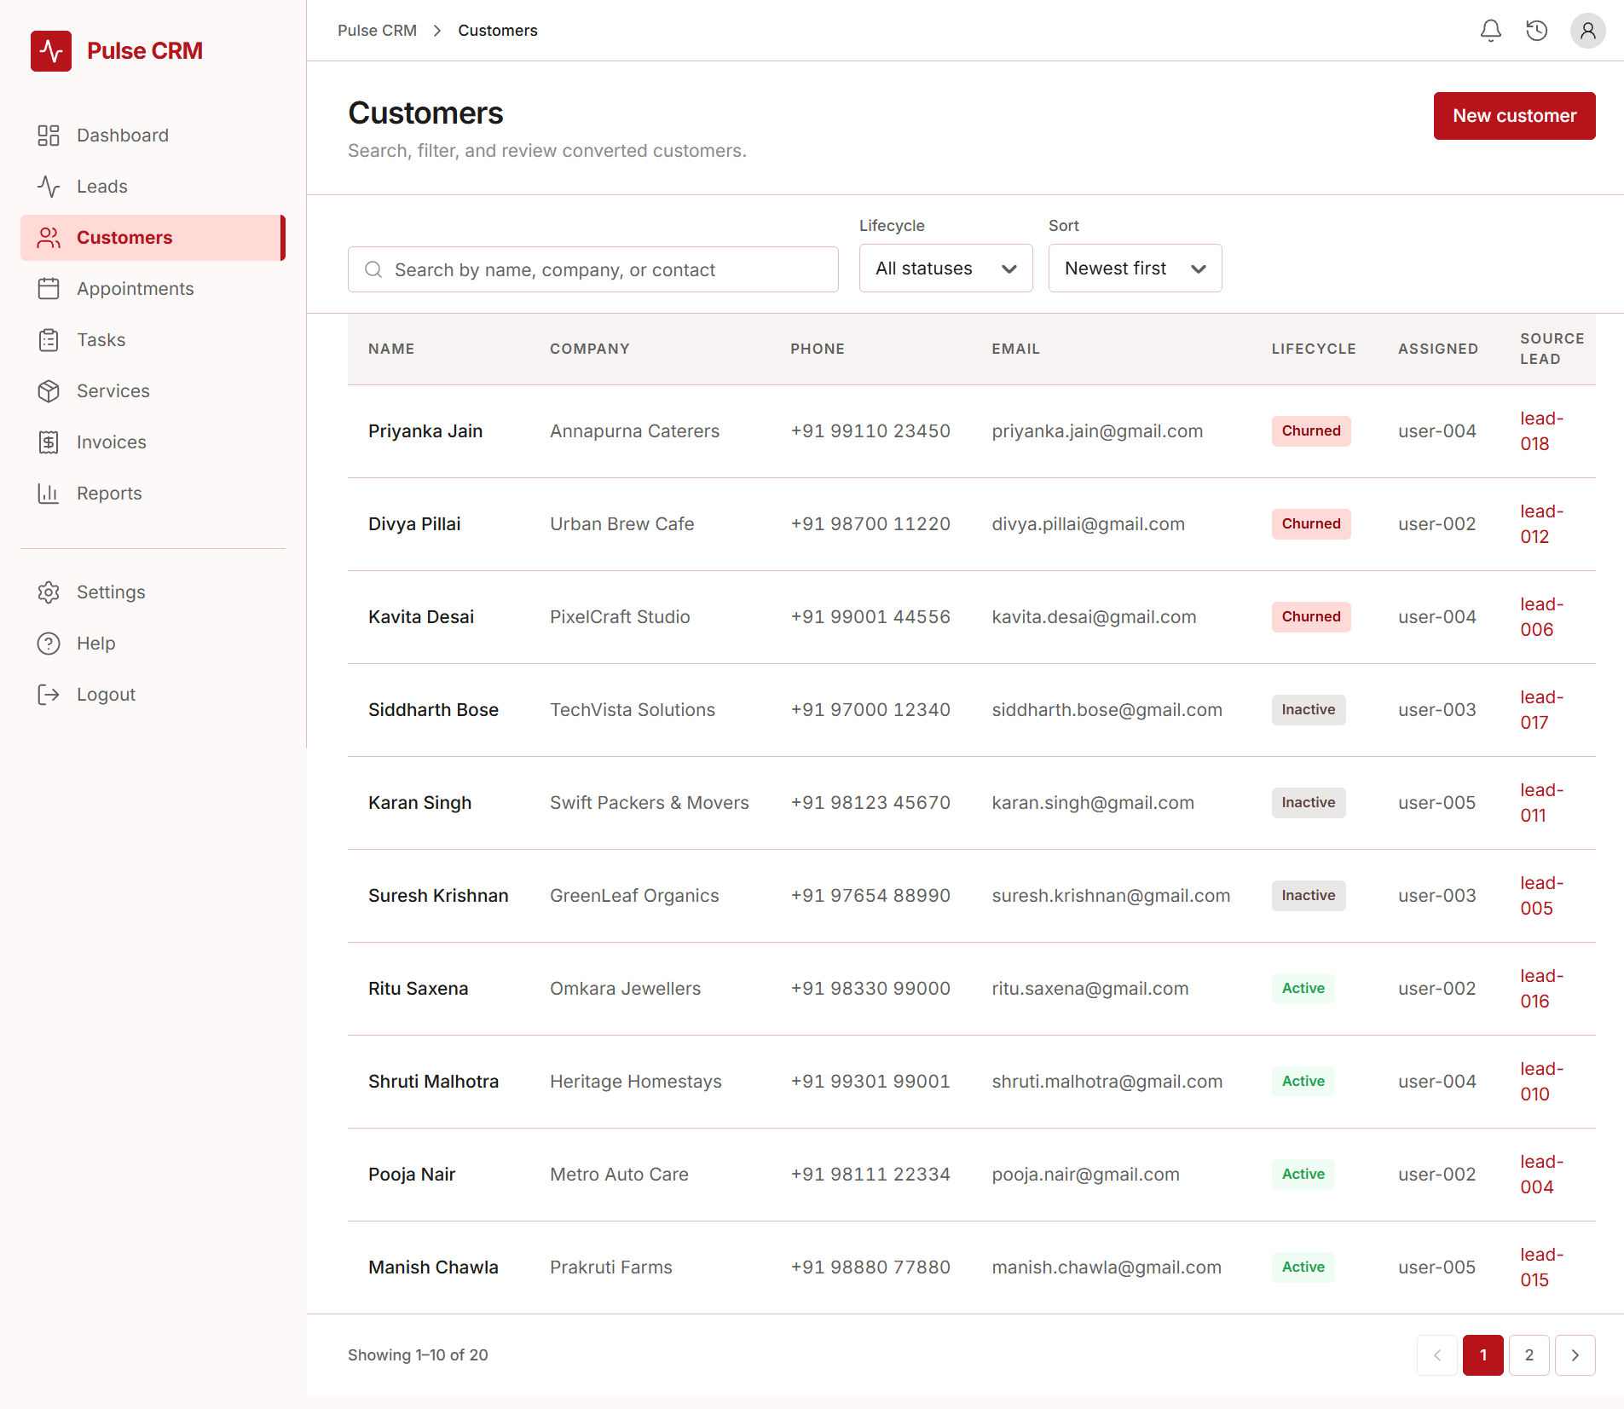The width and height of the screenshot is (1624, 1409).
Task: Open source lead-018 link
Action: pos(1541,431)
